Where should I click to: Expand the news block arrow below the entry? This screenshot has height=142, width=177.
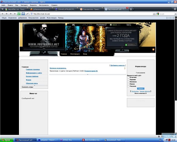(88, 75)
